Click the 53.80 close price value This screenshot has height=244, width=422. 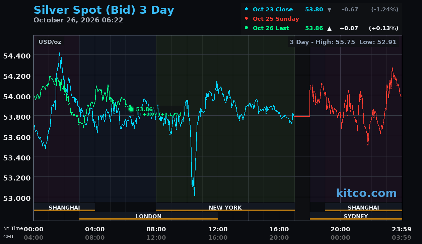click(314, 10)
